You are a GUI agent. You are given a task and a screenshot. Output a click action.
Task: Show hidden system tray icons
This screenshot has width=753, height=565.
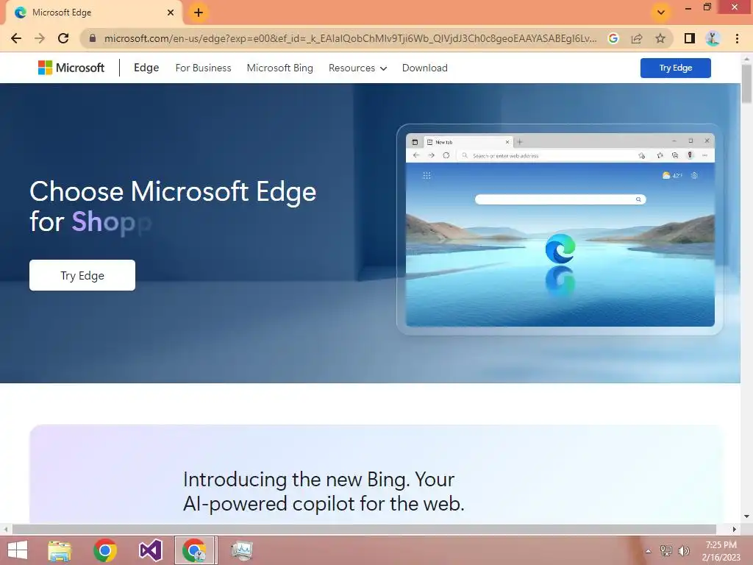(x=649, y=550)
